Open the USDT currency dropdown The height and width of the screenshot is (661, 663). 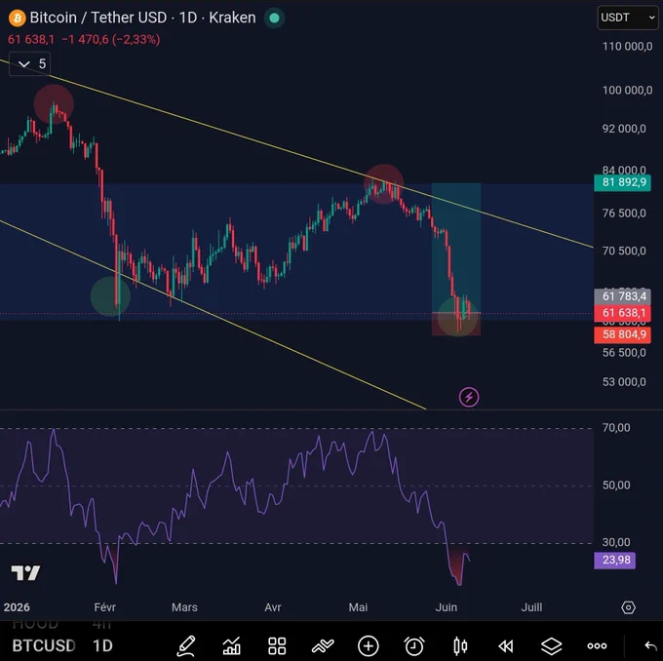point(628,18)
